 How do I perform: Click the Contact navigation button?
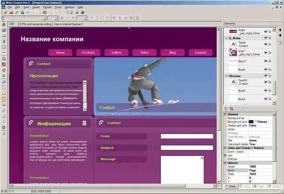(200, 52)
